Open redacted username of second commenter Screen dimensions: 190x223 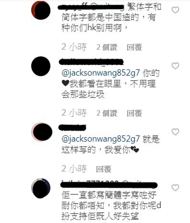point(91,62)
